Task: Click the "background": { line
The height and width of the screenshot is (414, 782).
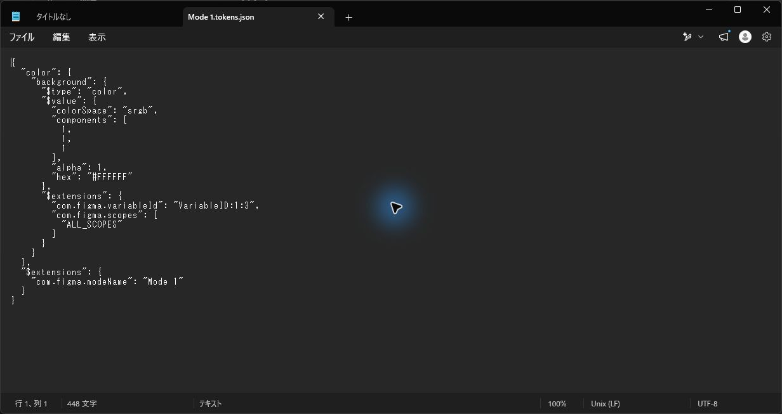Action: point(69,82)
